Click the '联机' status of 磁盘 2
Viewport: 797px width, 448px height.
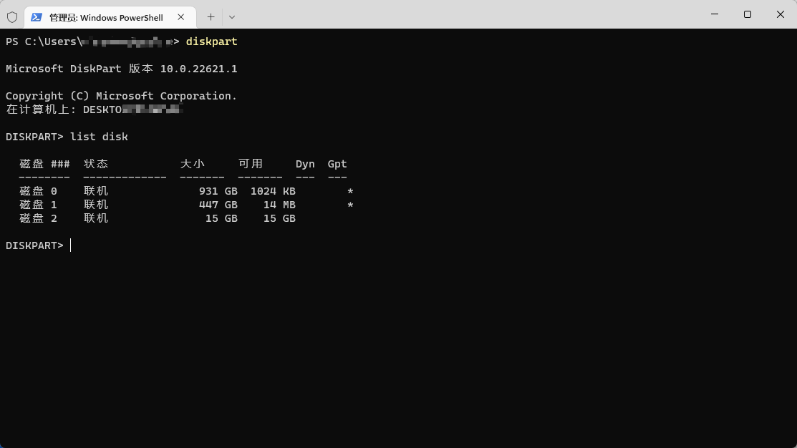[96, 218]
